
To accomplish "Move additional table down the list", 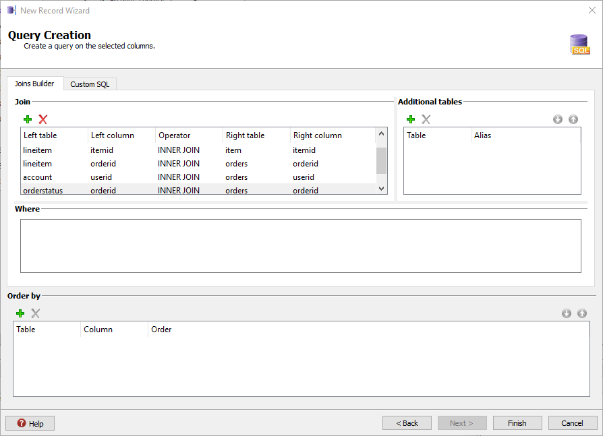I will 558,119.
